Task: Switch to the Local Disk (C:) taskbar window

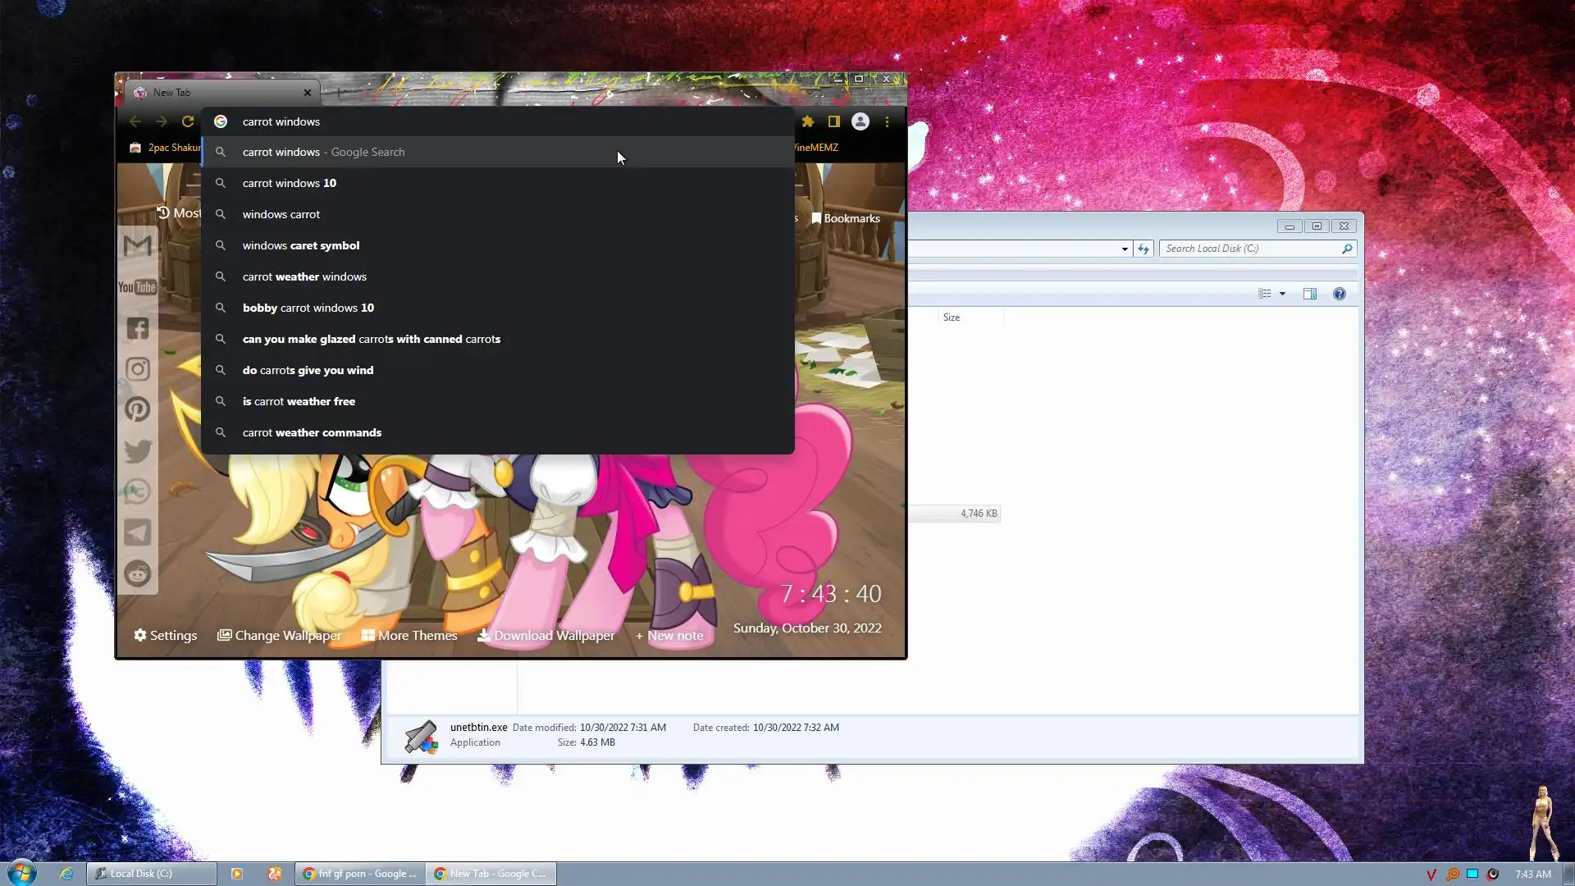Action: point(152,874)
